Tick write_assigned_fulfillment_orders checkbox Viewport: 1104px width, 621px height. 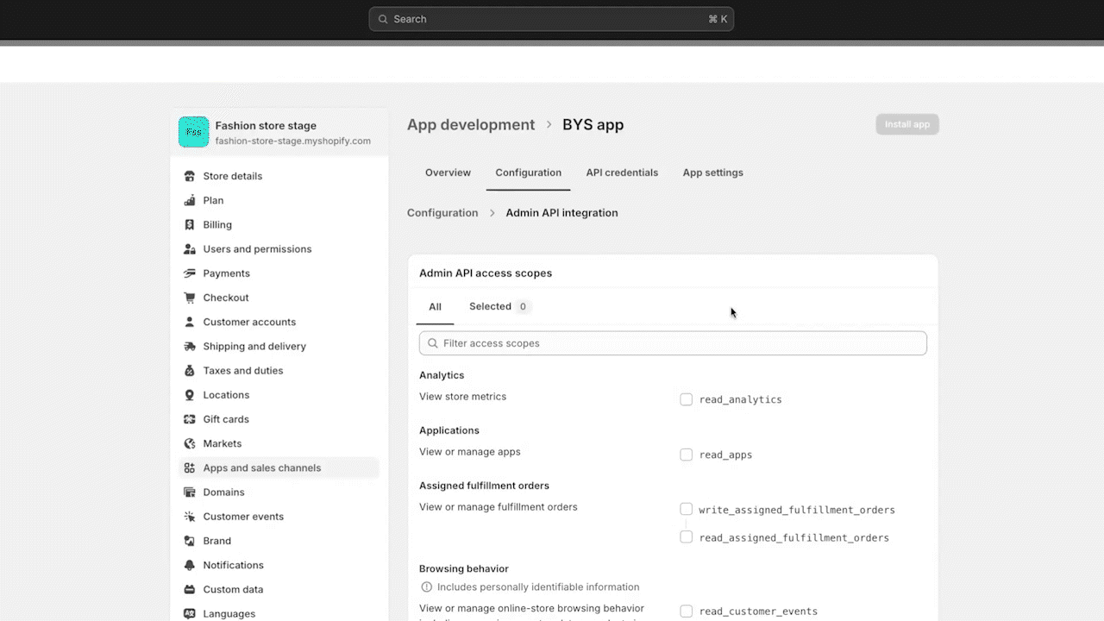coord(687,510)
